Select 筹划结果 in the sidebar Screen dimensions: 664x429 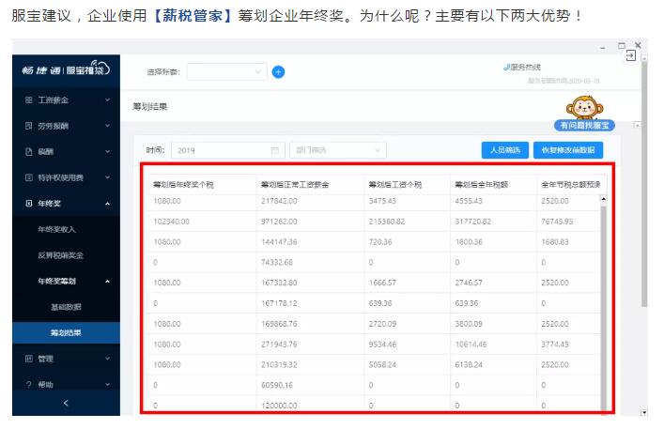click(x=66, y=333)
